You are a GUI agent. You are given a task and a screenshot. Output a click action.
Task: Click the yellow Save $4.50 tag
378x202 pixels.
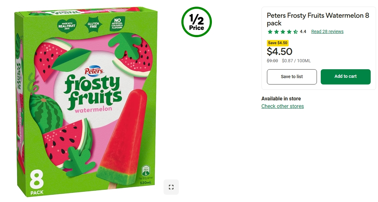[278, 43]
